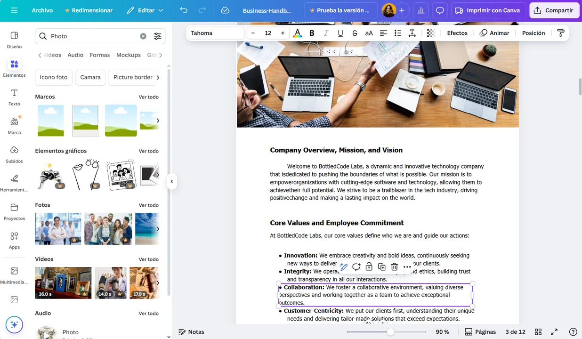
Task: Edit the font size value 12
Action: (x=268, y=33)
